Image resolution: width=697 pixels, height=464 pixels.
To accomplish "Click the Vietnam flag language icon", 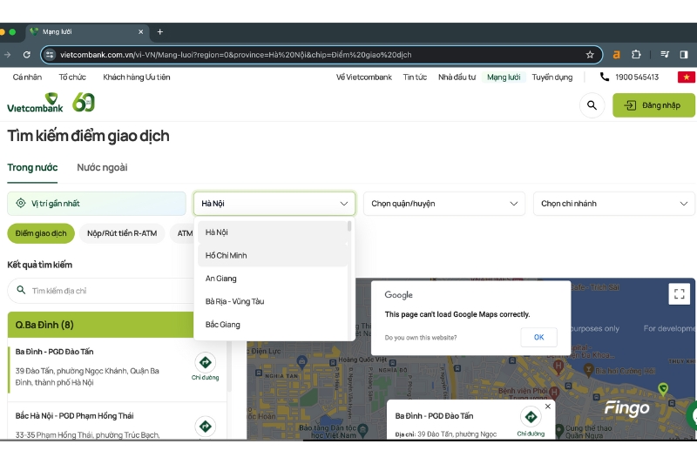I will click(x=687, y=77).
